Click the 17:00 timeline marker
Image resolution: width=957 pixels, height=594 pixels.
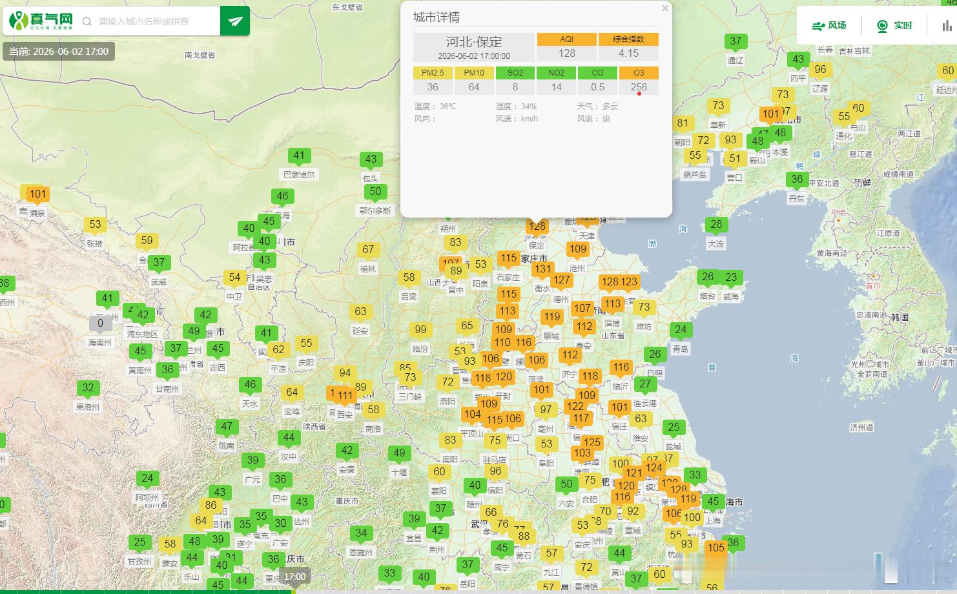pos(295,577)
